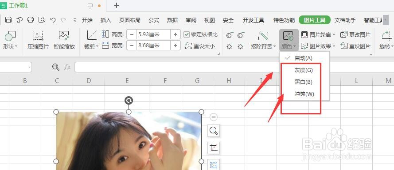Click the 更改图片 change picture button

coord(355,35)
